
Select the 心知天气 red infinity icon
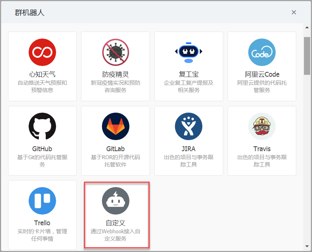click(x=42, y=52)
